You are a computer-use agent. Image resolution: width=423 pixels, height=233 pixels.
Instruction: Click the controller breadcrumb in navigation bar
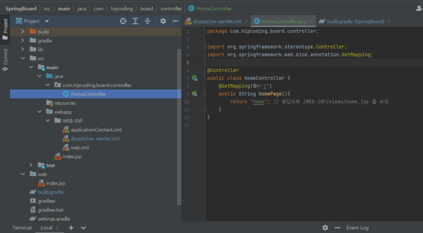coord(171,8)
